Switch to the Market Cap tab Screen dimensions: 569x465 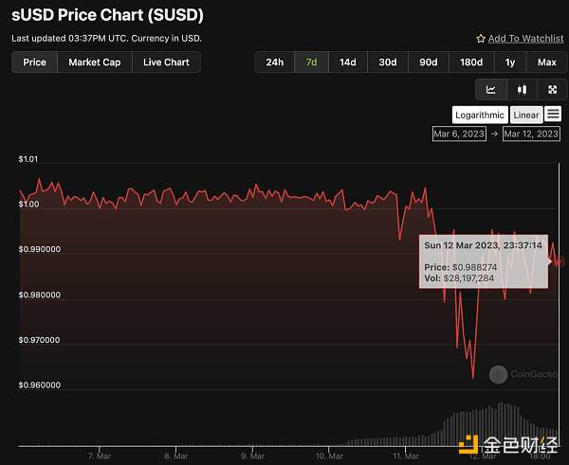[95, 63]
